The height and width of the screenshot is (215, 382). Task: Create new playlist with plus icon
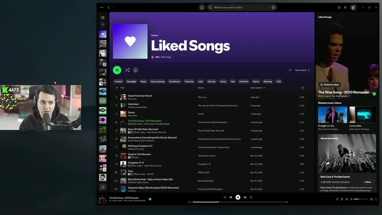[x=103, y=24]
